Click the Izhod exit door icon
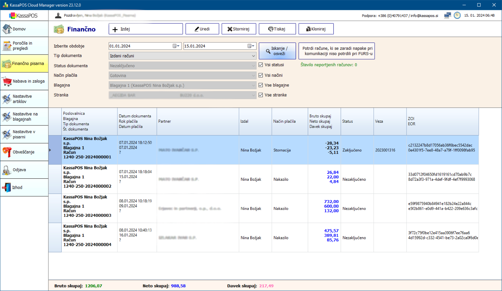Viewport: 502px width, 291px height. point(7,187)
